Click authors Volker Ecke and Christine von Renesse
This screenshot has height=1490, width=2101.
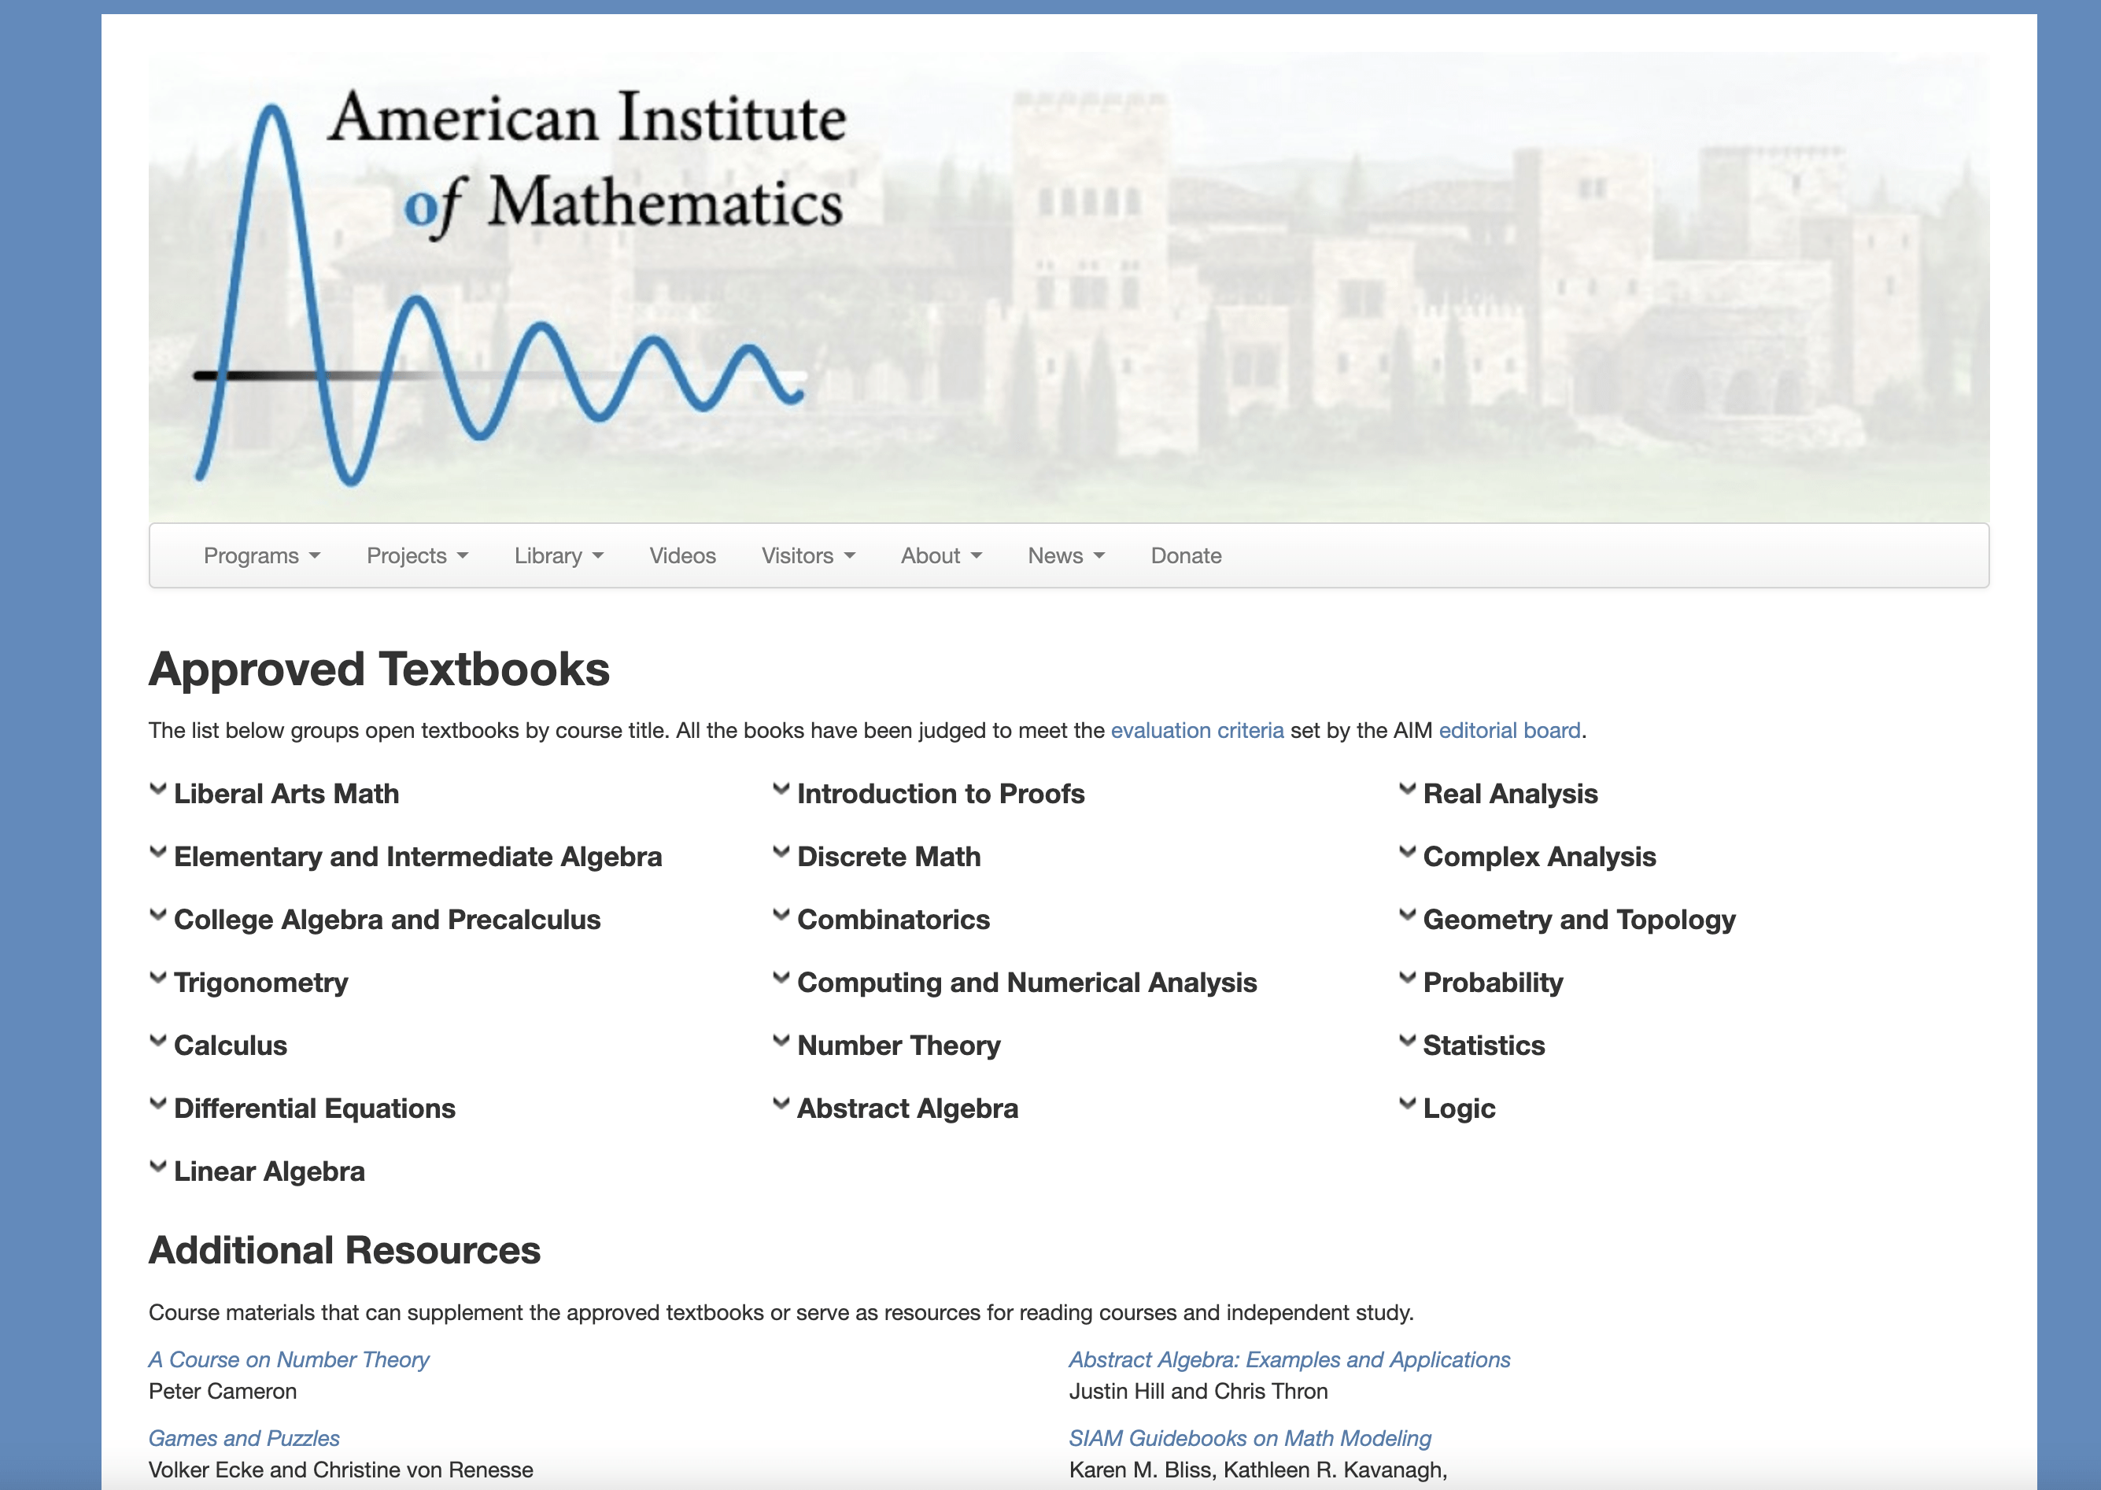[x=342, y=1470]
